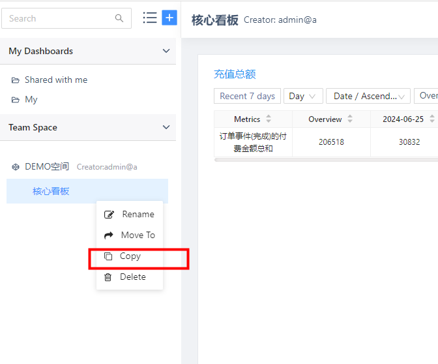Collapse the Team Space section
The width and height of the screenshot is (438, 364).
point(166,127)
